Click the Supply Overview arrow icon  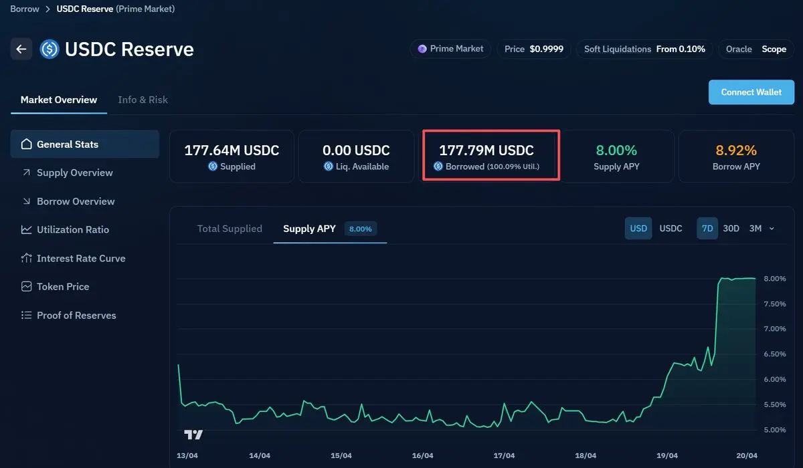point(27,172)
